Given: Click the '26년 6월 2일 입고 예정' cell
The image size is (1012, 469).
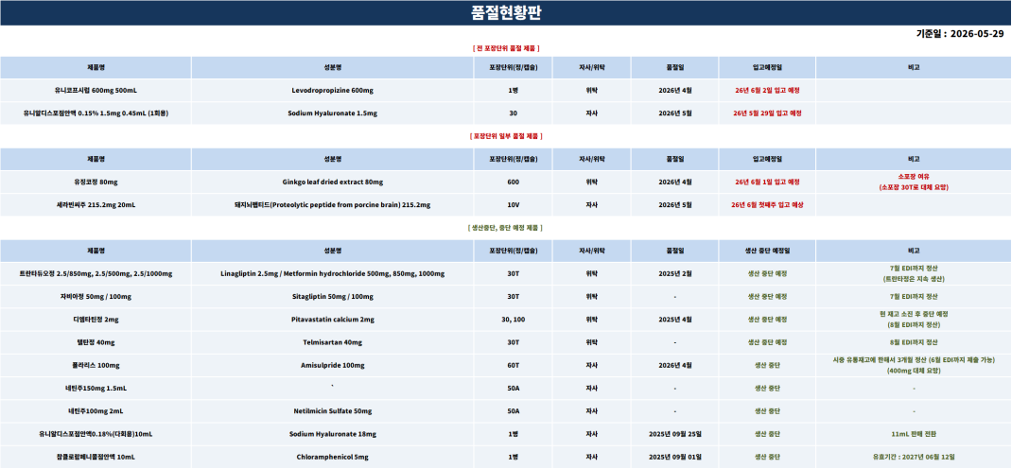Looking at the screenshot, I should [x=767, y=91].
